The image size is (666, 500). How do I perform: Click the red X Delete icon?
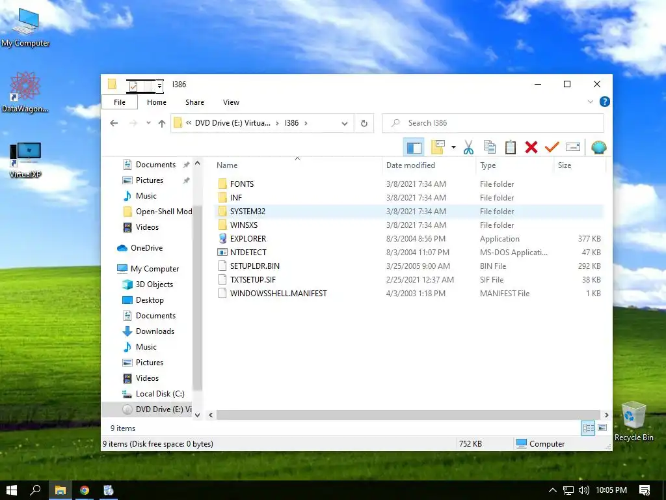[531, 148]
